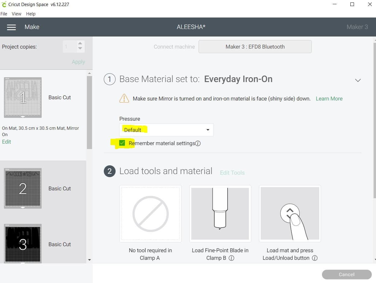Click Edit link under mat 1
Screen dimensions: 376x283
6,142
